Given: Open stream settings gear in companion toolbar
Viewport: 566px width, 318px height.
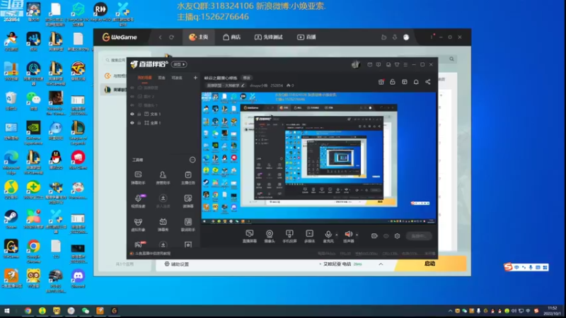Looking at the screenshot, I should pos(397,236).
